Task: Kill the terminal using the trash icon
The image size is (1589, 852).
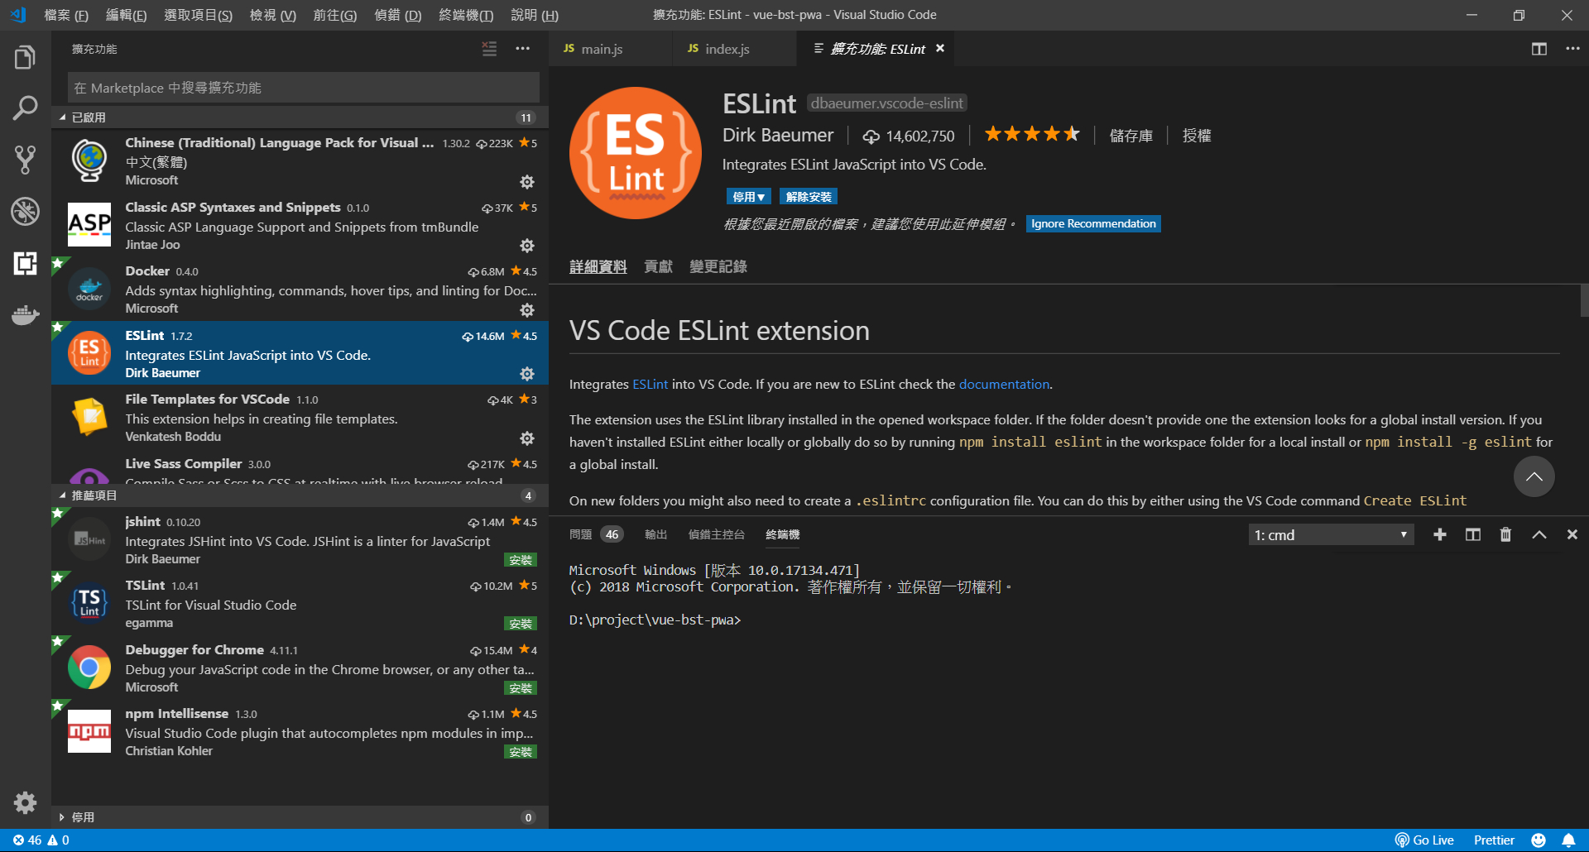Action: (1505, 534)
